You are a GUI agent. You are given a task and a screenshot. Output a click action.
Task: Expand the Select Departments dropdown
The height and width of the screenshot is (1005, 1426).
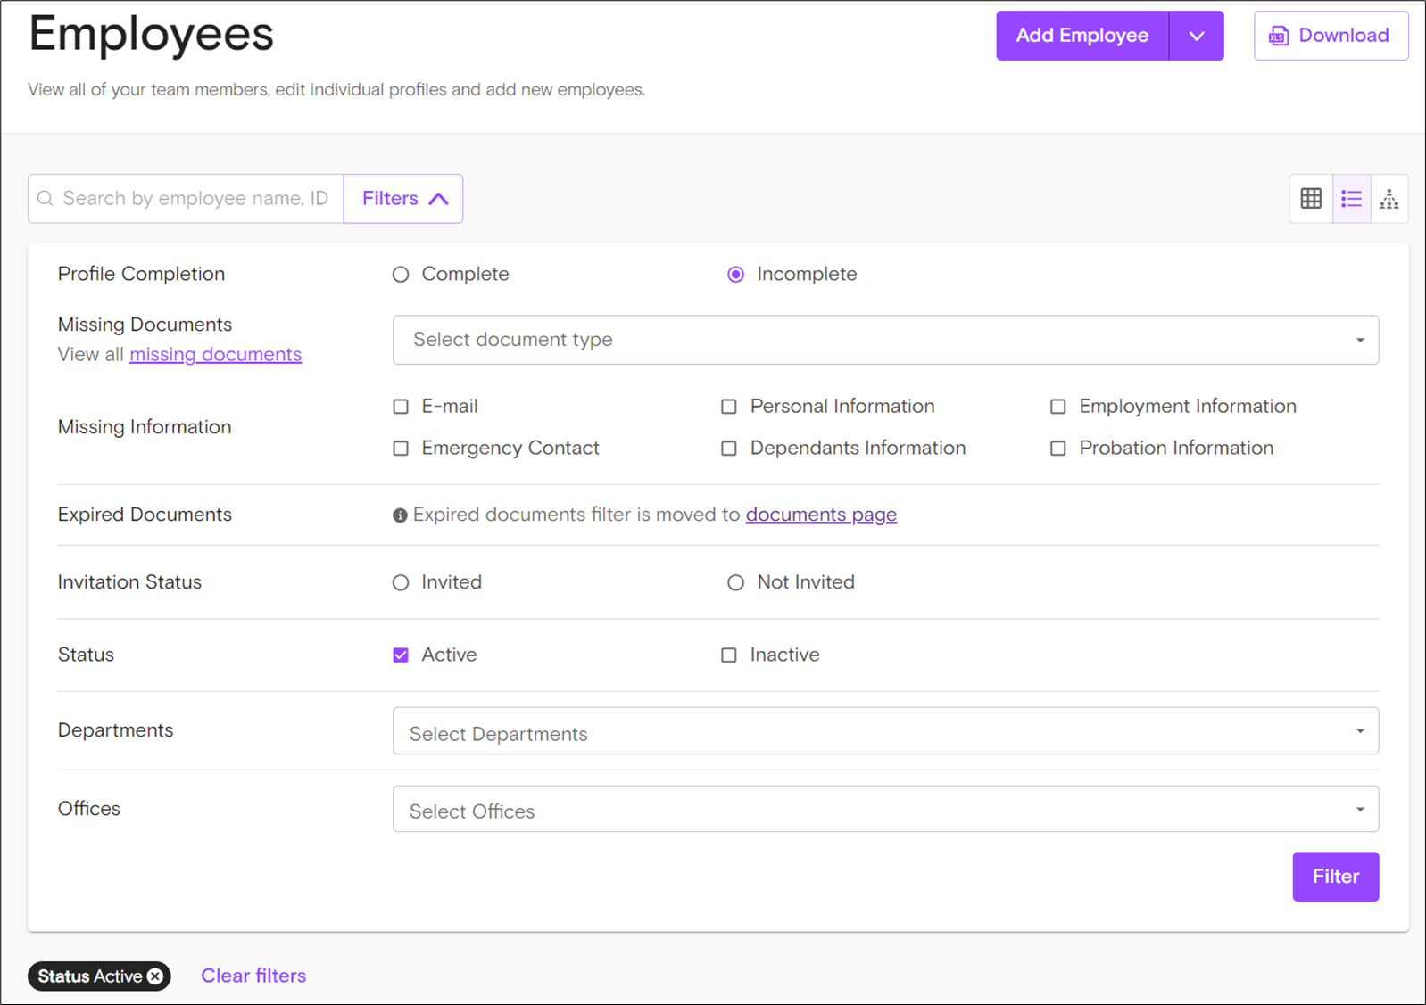tap(885, 731)
